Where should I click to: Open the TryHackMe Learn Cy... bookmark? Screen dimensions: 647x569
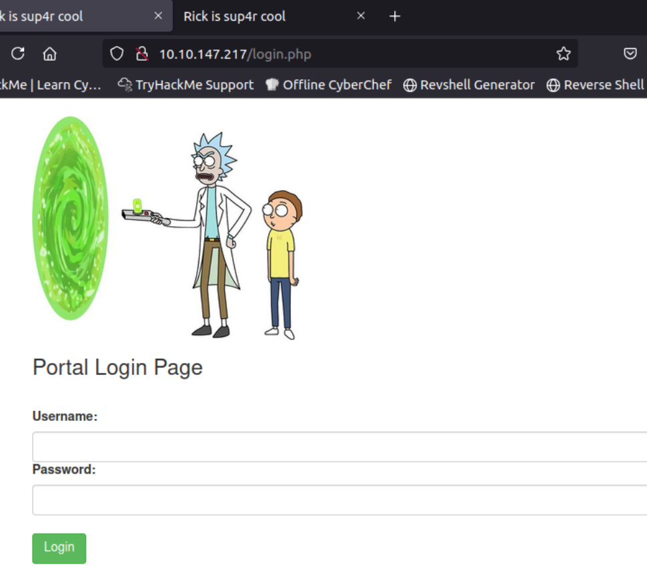(50, 85)
